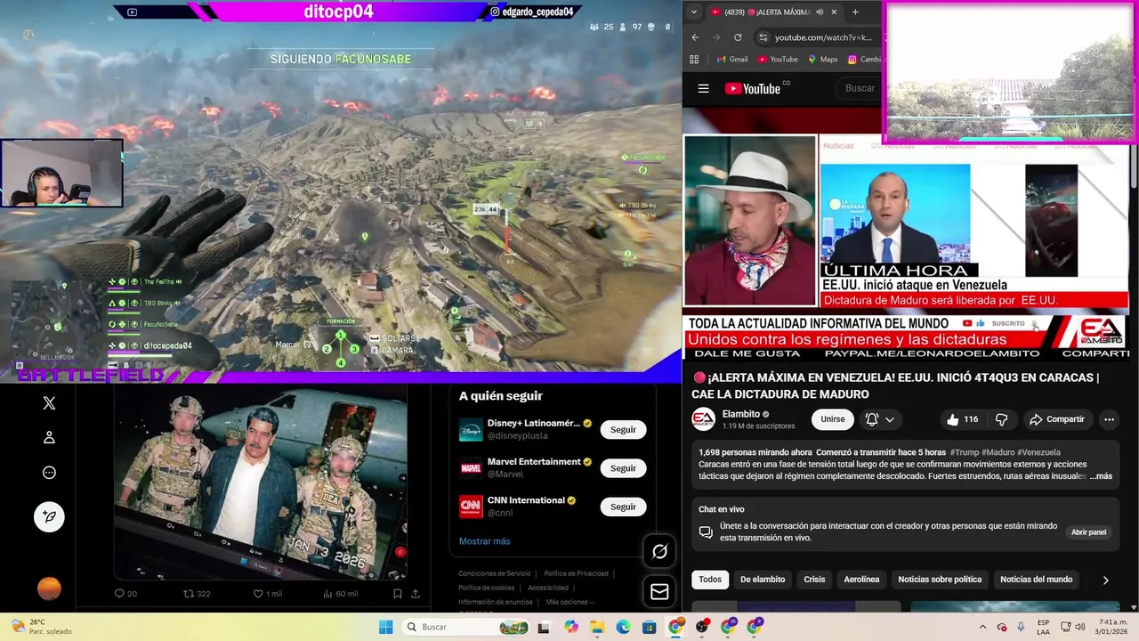Open Política de Privacidad footer link
The width and height of the screenshot is (1139, 641).
576,573
